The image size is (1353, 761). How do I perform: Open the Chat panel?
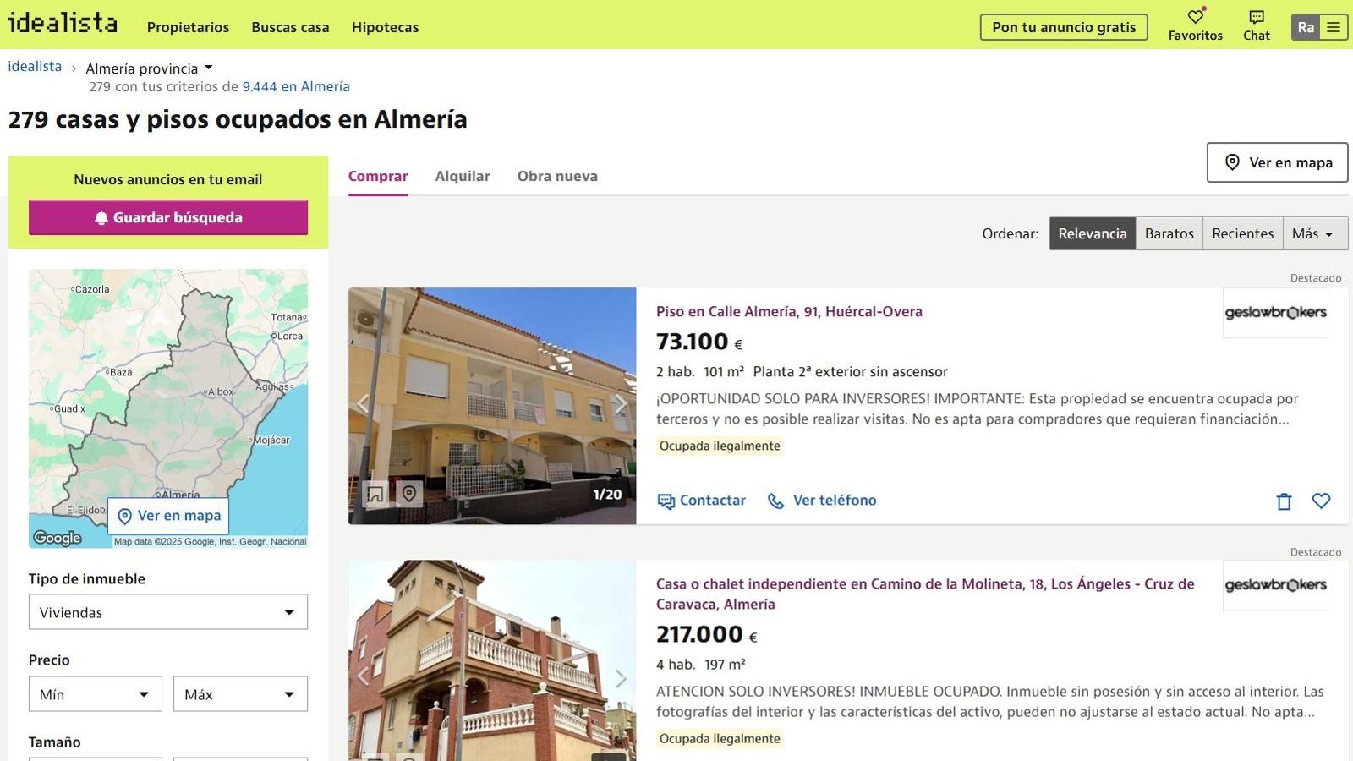tap(1257, 23)
